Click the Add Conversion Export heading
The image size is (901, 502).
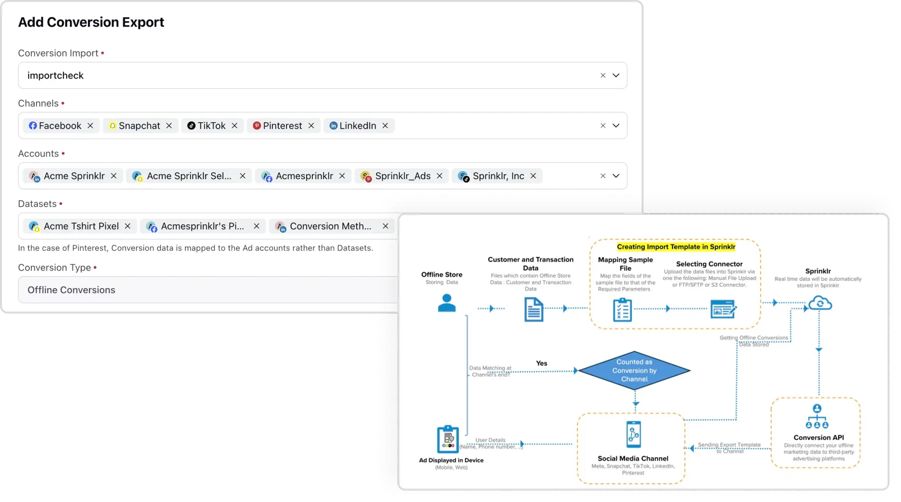point(91,22)
